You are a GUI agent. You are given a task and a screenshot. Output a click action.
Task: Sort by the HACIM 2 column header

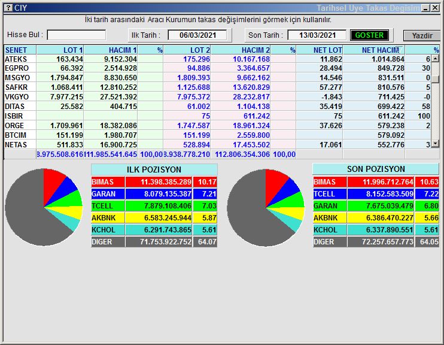click(x=241, y=50)
